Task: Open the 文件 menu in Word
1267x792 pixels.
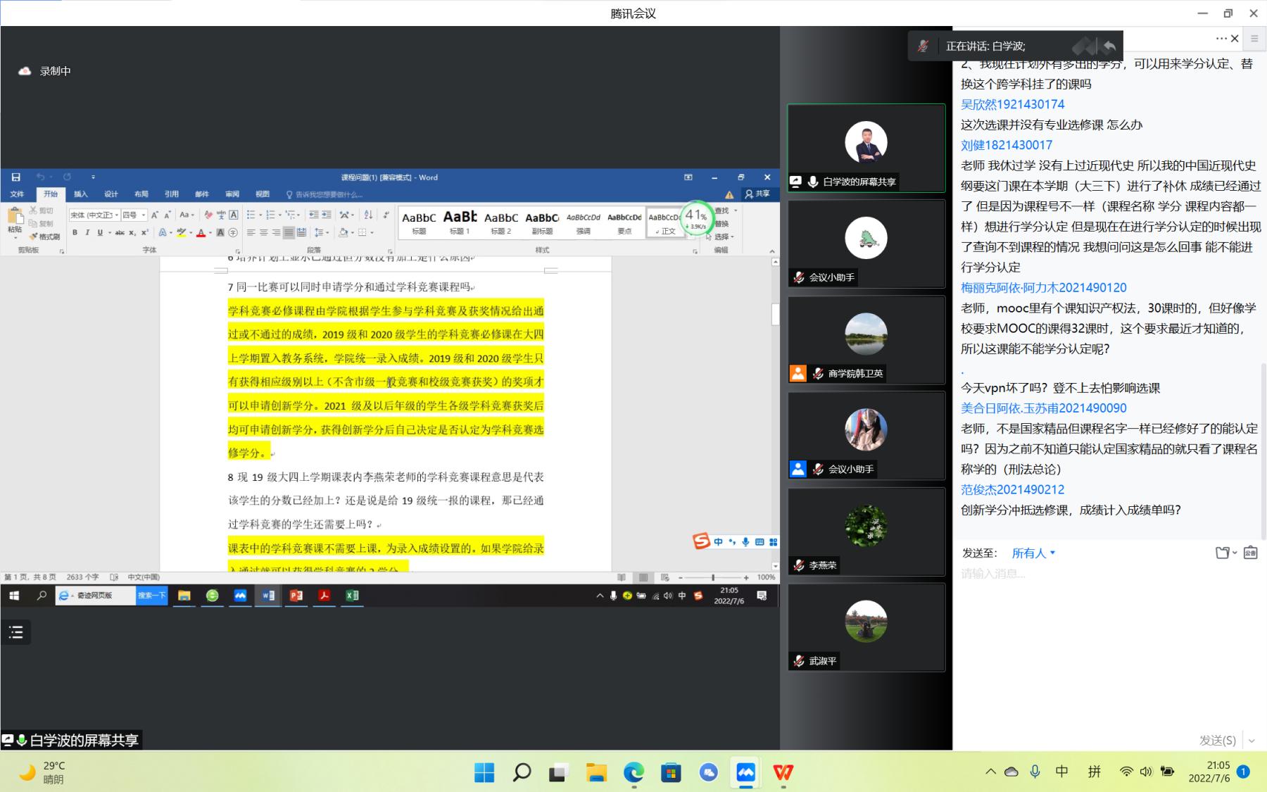Action: 17,194
